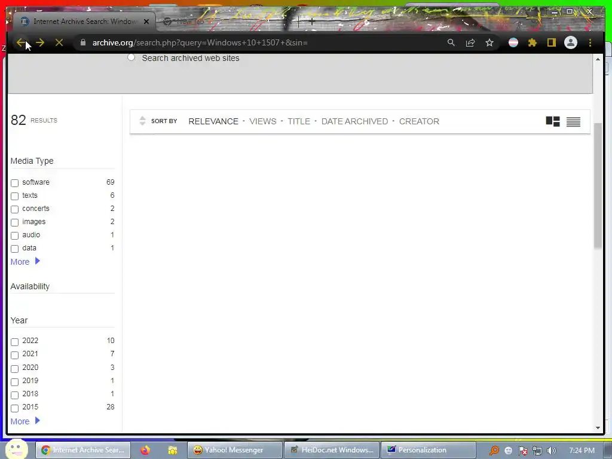
Task: Check the images media type box
Action: point(14,222)
